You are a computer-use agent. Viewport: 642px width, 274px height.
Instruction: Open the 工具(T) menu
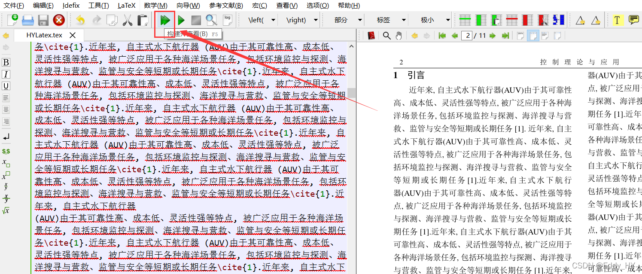[x=98, y=6]
